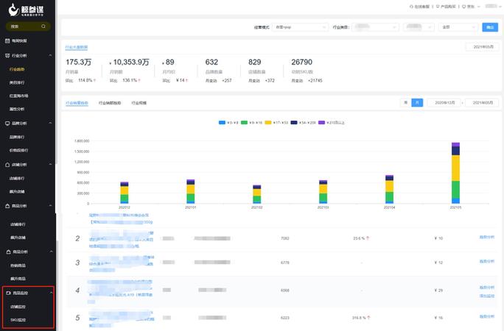The width and height of the screenshot is (504, 331).
Task: Click the blue 确定 confirm button
Action: coord(490,27)
